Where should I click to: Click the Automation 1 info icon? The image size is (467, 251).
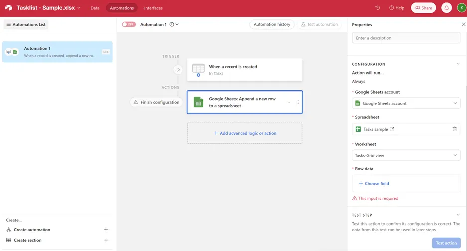point(172,24)
